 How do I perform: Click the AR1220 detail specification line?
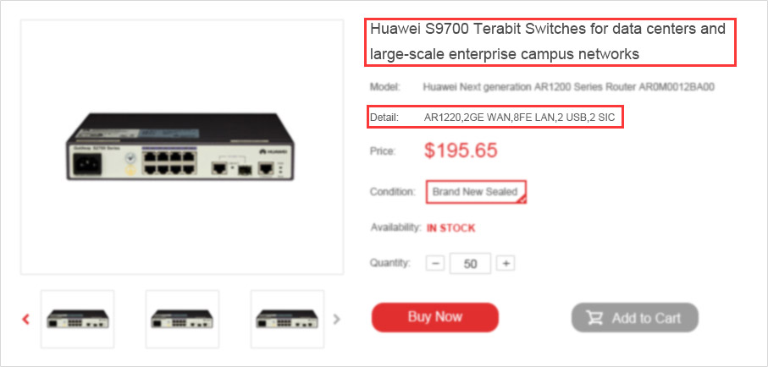point(519,118)
